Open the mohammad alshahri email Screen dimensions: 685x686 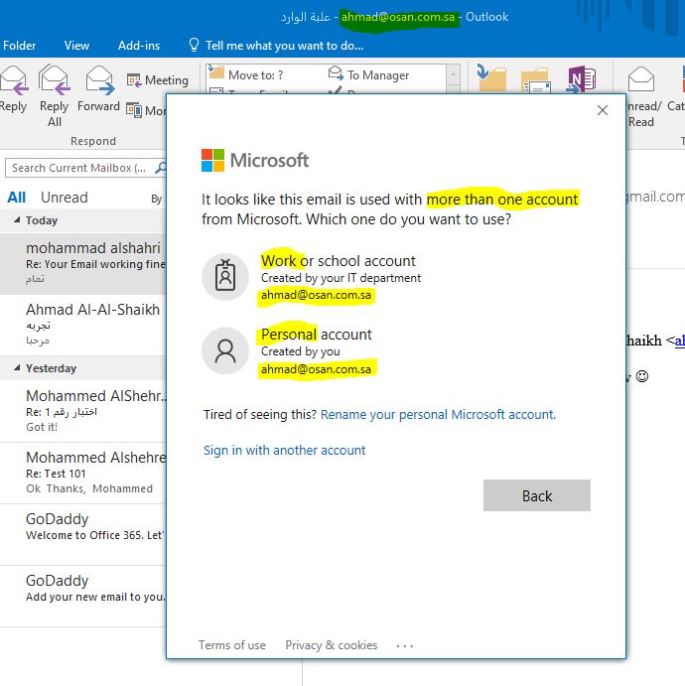coord(83,263)
